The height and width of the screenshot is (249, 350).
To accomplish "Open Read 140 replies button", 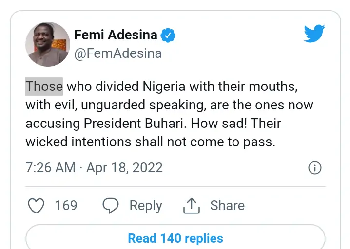I will [175, 238].
